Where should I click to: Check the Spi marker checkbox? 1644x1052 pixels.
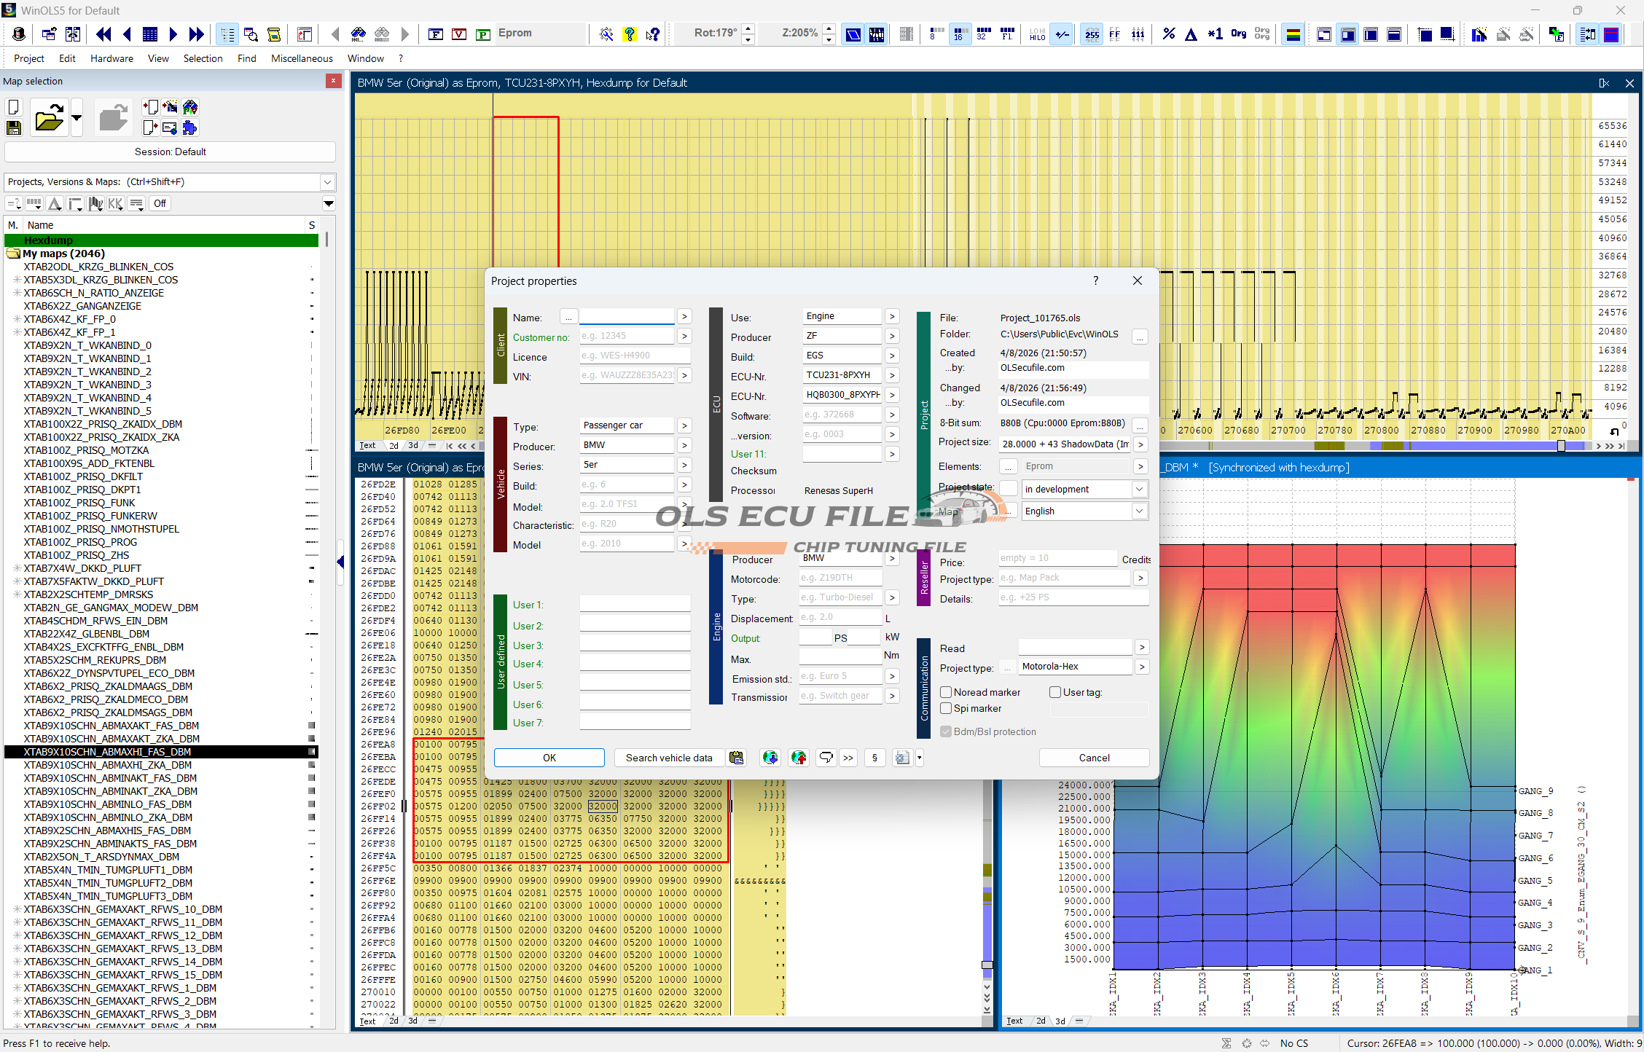coord(946,708)
